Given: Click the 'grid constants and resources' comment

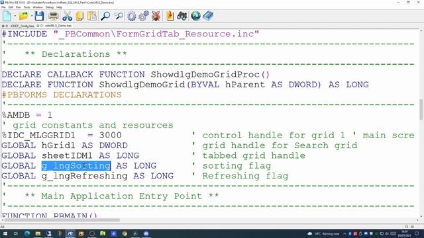Looking at the screenshot, I should tap(93, 126).
